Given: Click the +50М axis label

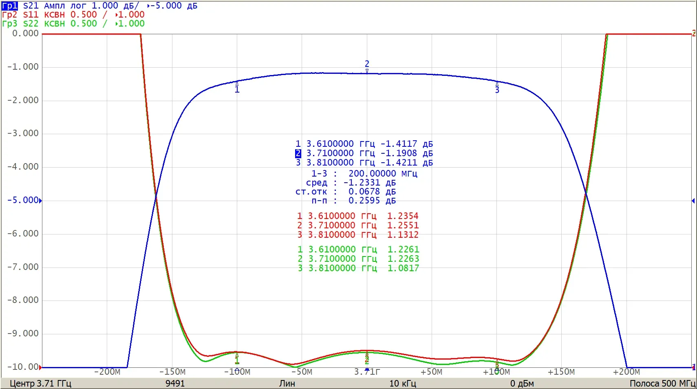Looking at the screenshot, I should coord(432,372).
